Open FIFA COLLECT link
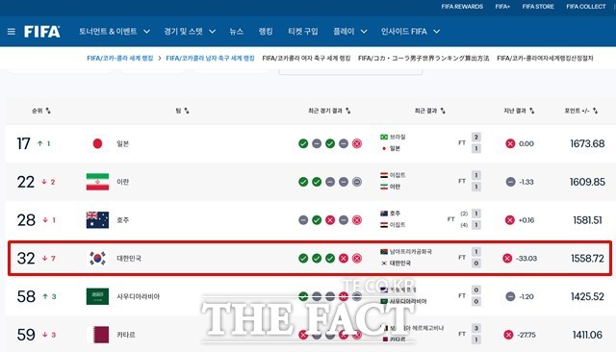 click(586, 7)
